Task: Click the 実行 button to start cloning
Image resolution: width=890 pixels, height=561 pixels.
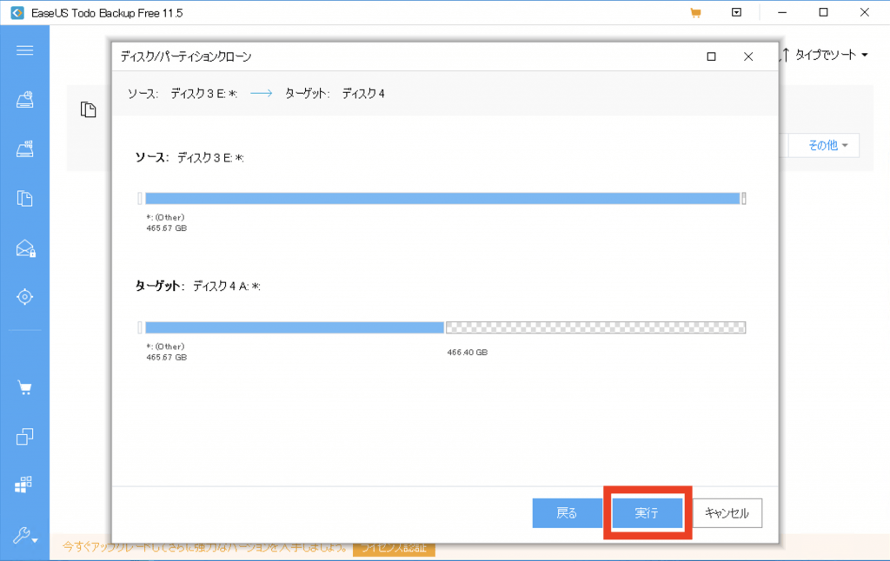Action: tap(646, 513)
